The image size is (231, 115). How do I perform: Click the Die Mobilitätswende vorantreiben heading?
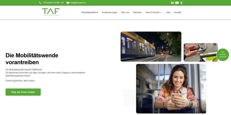pyautogui.click(x=32, y=59)
